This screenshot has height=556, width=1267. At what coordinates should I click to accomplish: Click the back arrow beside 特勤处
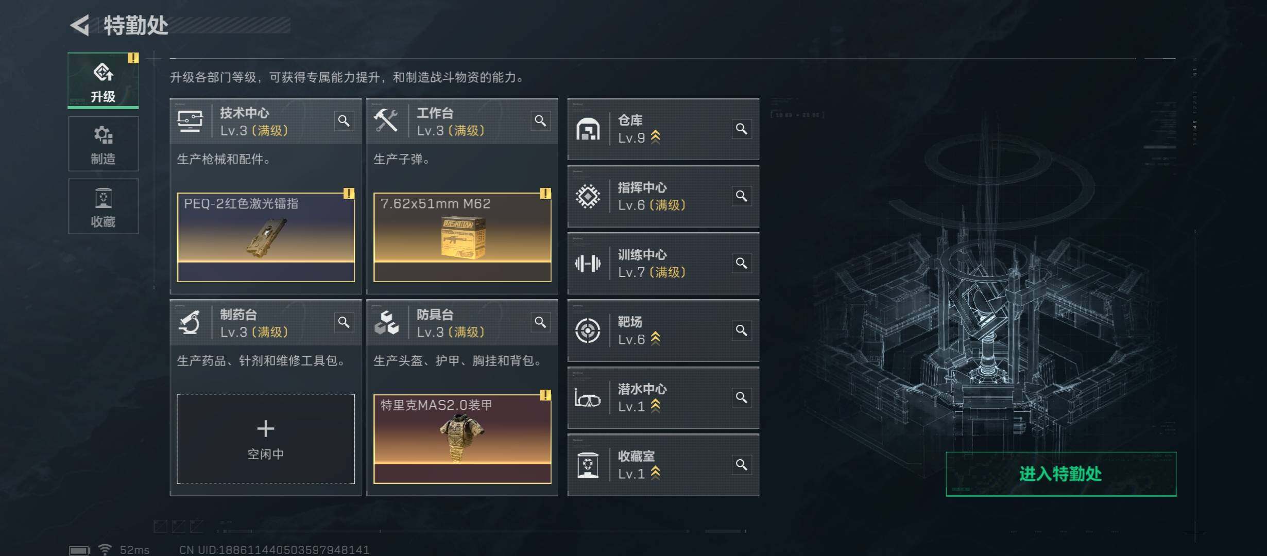pos(80,25)
